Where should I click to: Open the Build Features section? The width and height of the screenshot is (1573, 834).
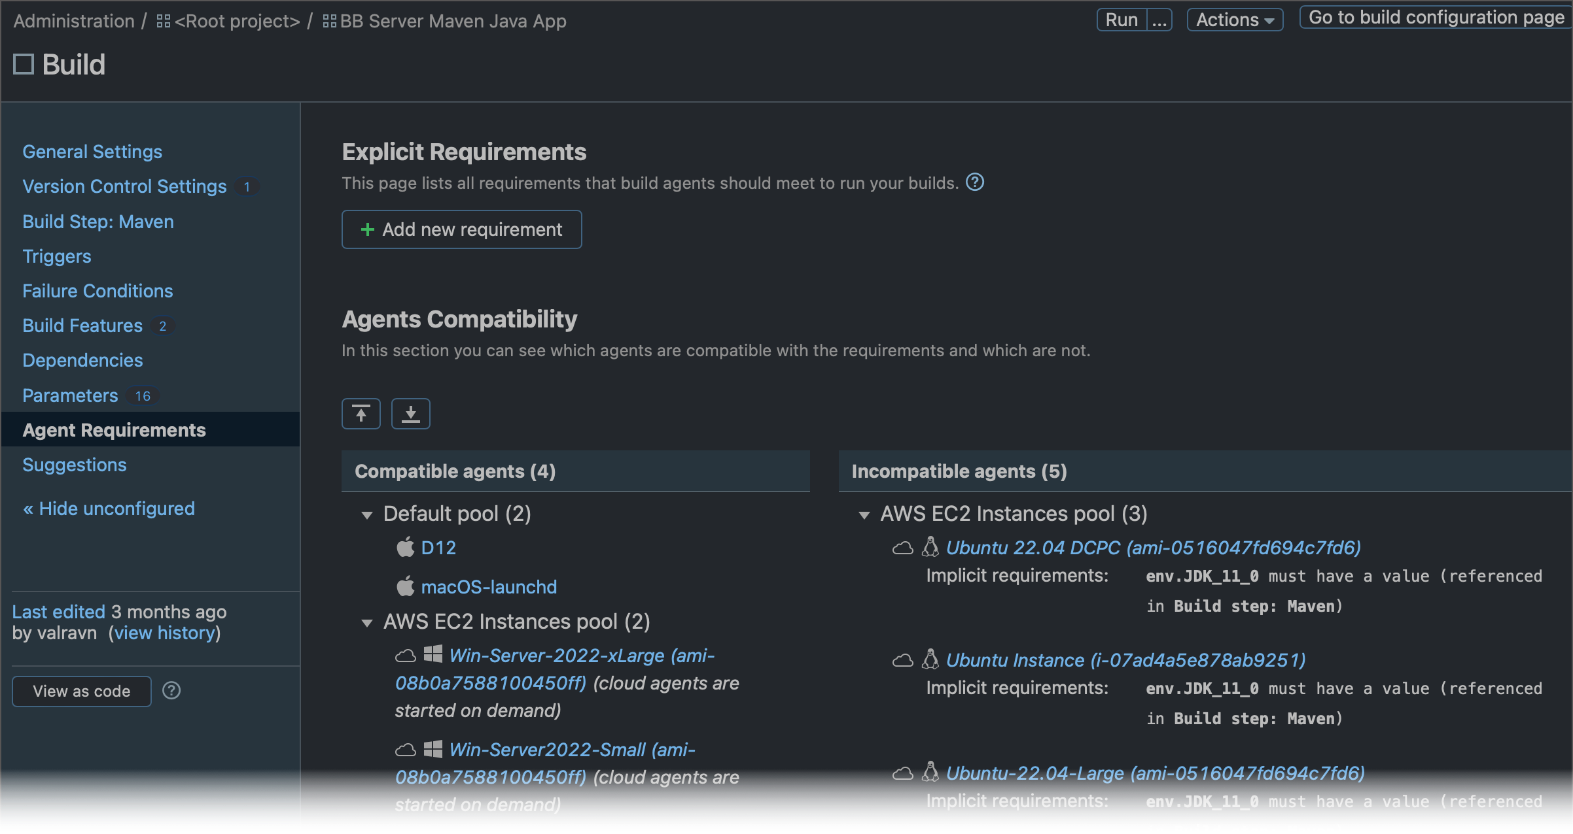pyautogui.click(x=82, y=325)
